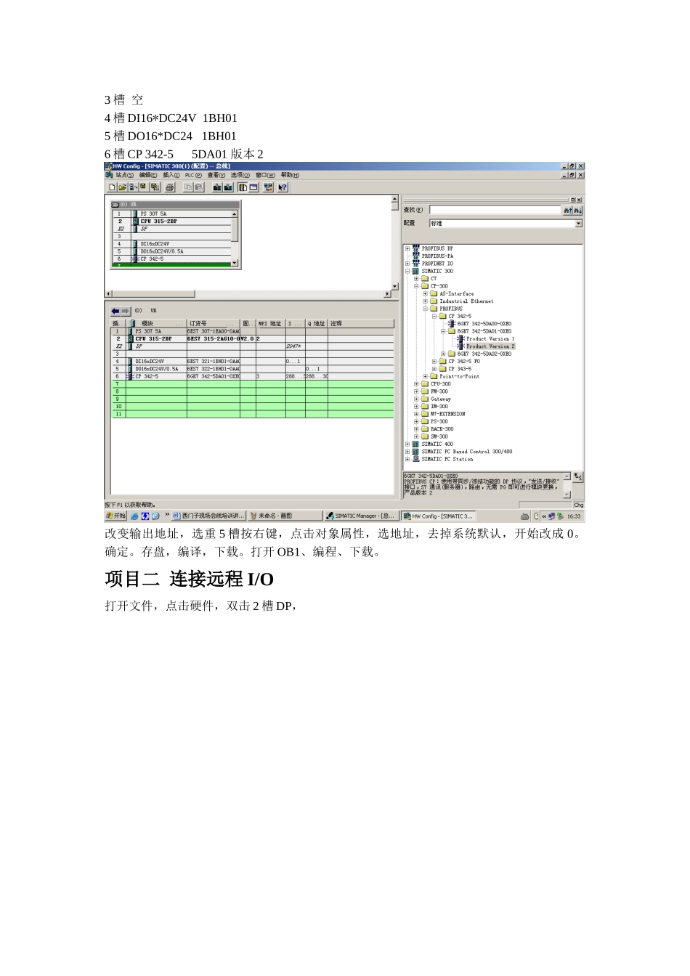The image size is (690, 976).
Task: Open the 编辑(E) menu
Action: click(x=148, y=175)
